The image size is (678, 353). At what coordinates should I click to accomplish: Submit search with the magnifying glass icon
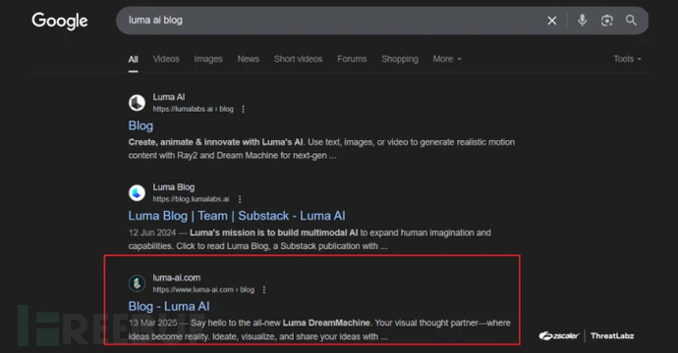(x=631, y=21)
